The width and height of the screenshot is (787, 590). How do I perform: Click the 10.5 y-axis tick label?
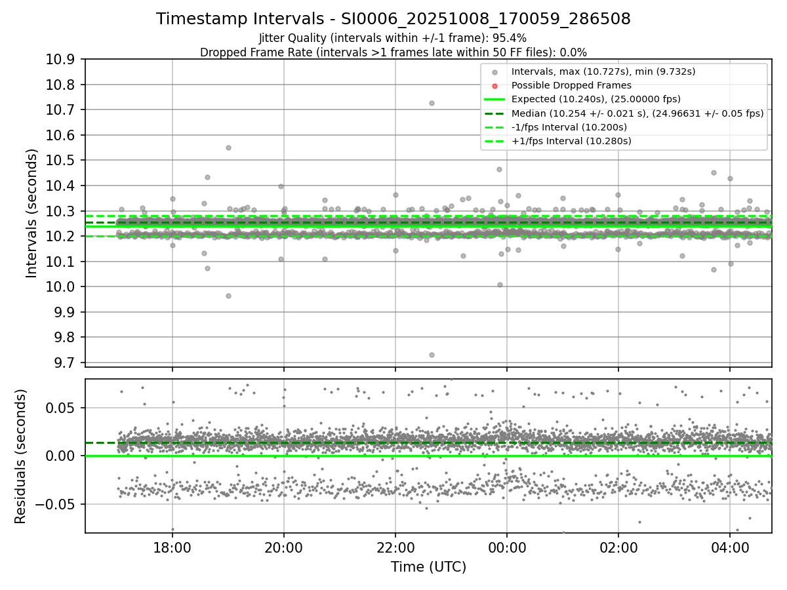pyautogui.click(x=61, y=161)
